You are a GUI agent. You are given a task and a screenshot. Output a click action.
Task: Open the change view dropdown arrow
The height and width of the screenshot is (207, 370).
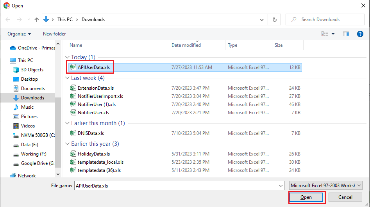pyautogui.click(x=333, y=34)
